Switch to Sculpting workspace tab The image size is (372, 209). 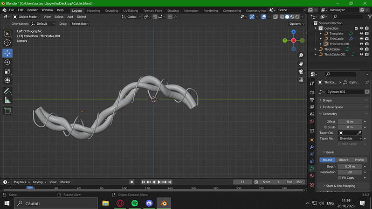tap(112, 11)
